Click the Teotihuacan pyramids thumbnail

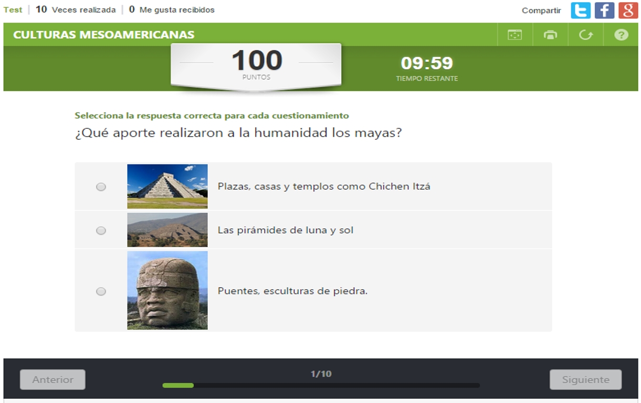tap(167, 230)
